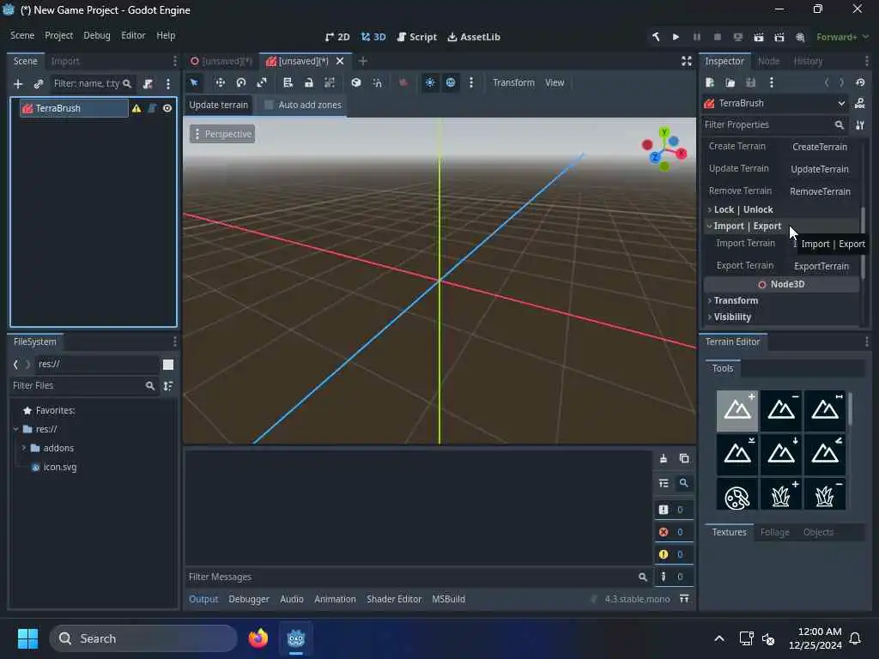
Task: Expand the Visibility section
Action: [781, 317]
